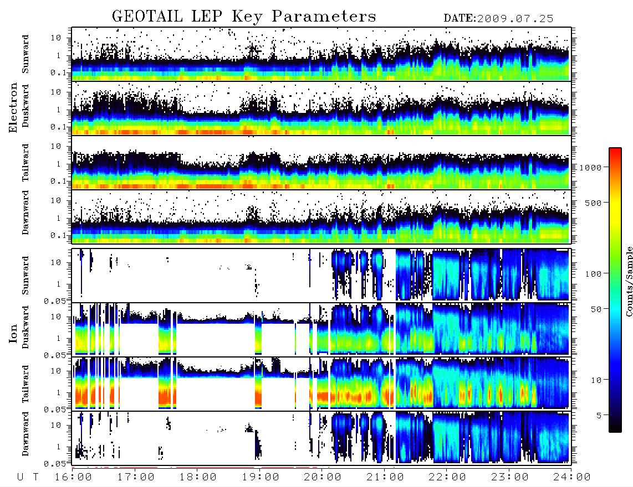Select the Ion "Tailward" panel label
Viewport: 633px width, 487px height.
click(x=25, y=384)
